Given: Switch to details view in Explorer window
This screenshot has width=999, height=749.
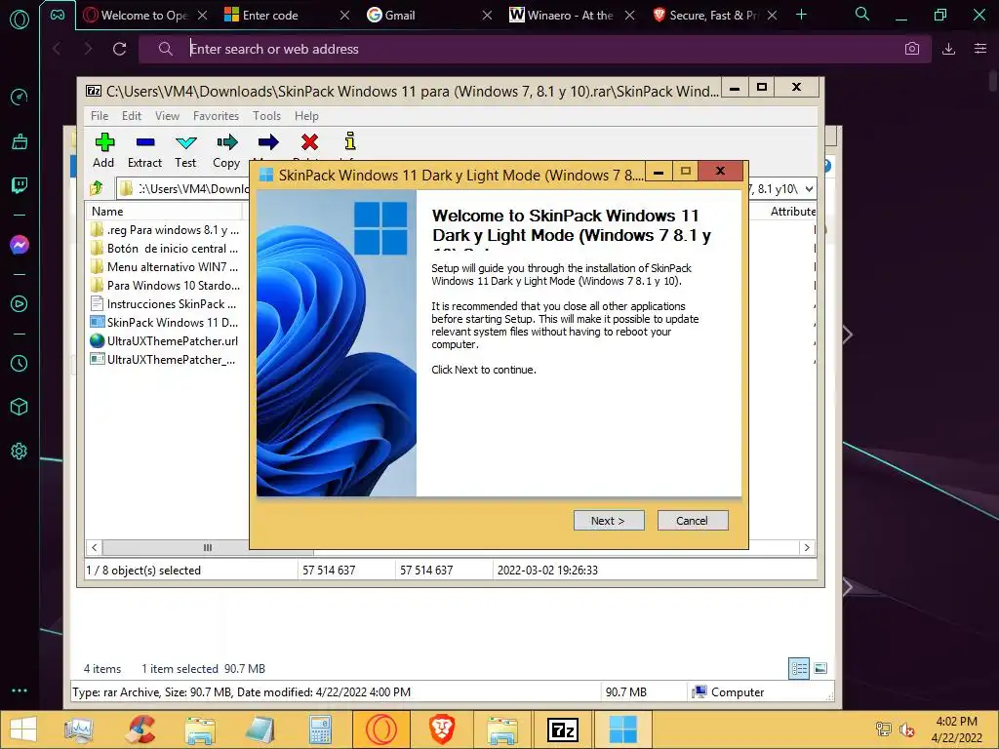Looking at the screenshot, I should 799,668.
